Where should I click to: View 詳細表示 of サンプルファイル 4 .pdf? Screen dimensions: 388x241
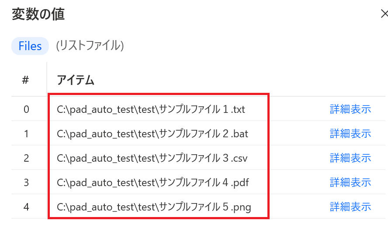pos(350,182)
